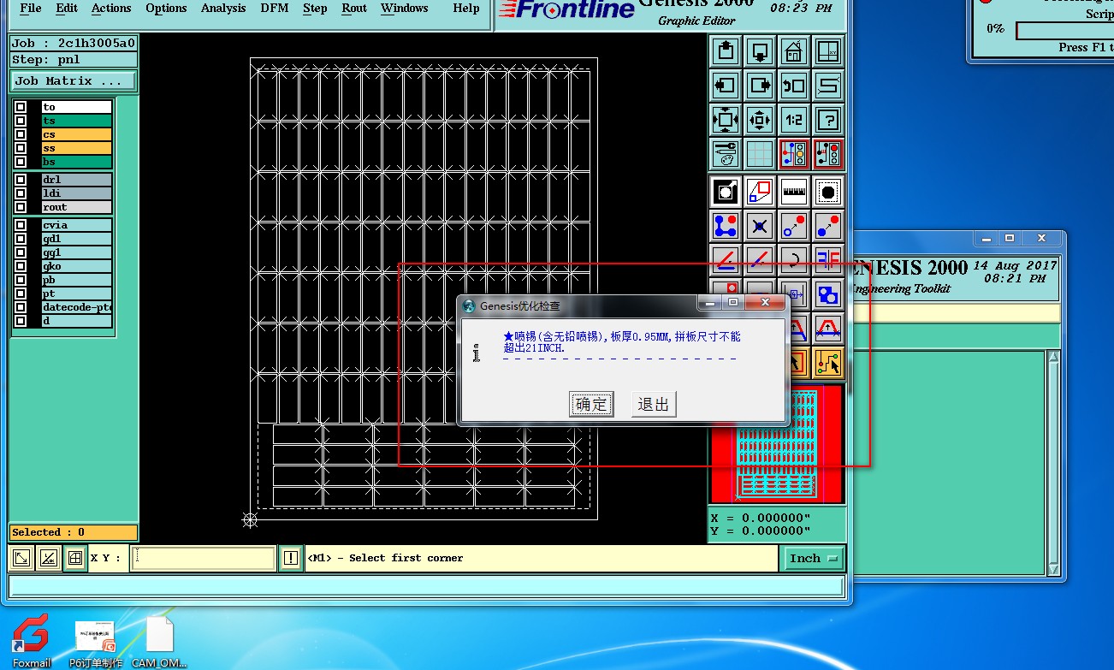Open the Edit menu
Screen dimensions: 1114x670
pyautogui.click(x=67, y=9)
